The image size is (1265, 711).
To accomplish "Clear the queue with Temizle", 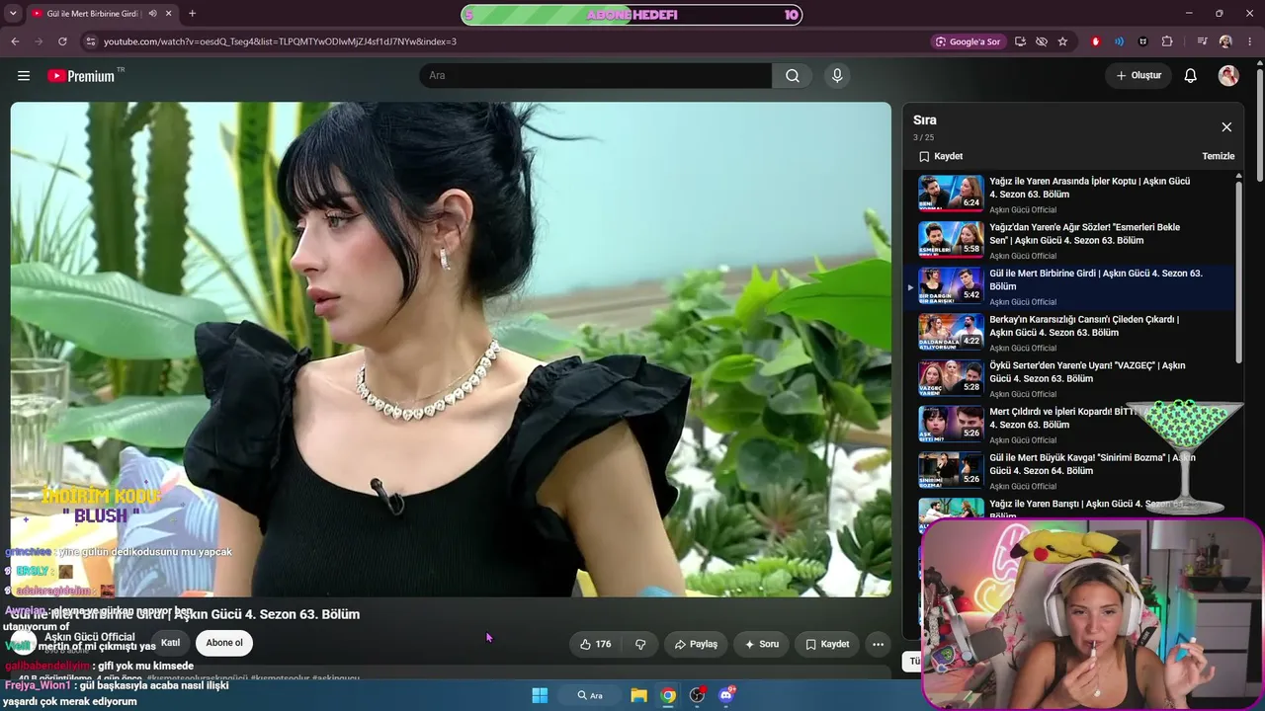I will coord(1218,156).
